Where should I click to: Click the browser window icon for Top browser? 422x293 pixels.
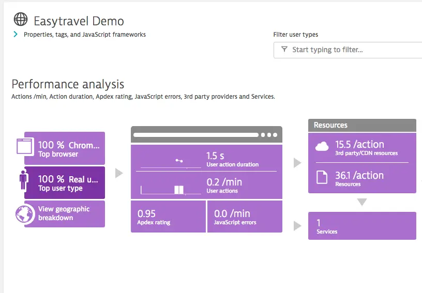tap(25, 147)
